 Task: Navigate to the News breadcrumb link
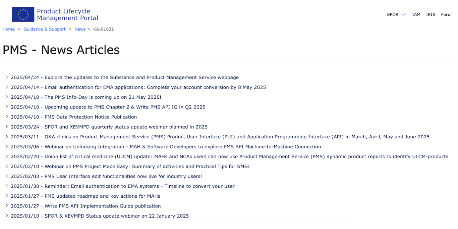80,29
